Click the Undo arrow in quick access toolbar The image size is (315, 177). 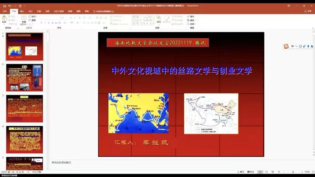[10, 6]
